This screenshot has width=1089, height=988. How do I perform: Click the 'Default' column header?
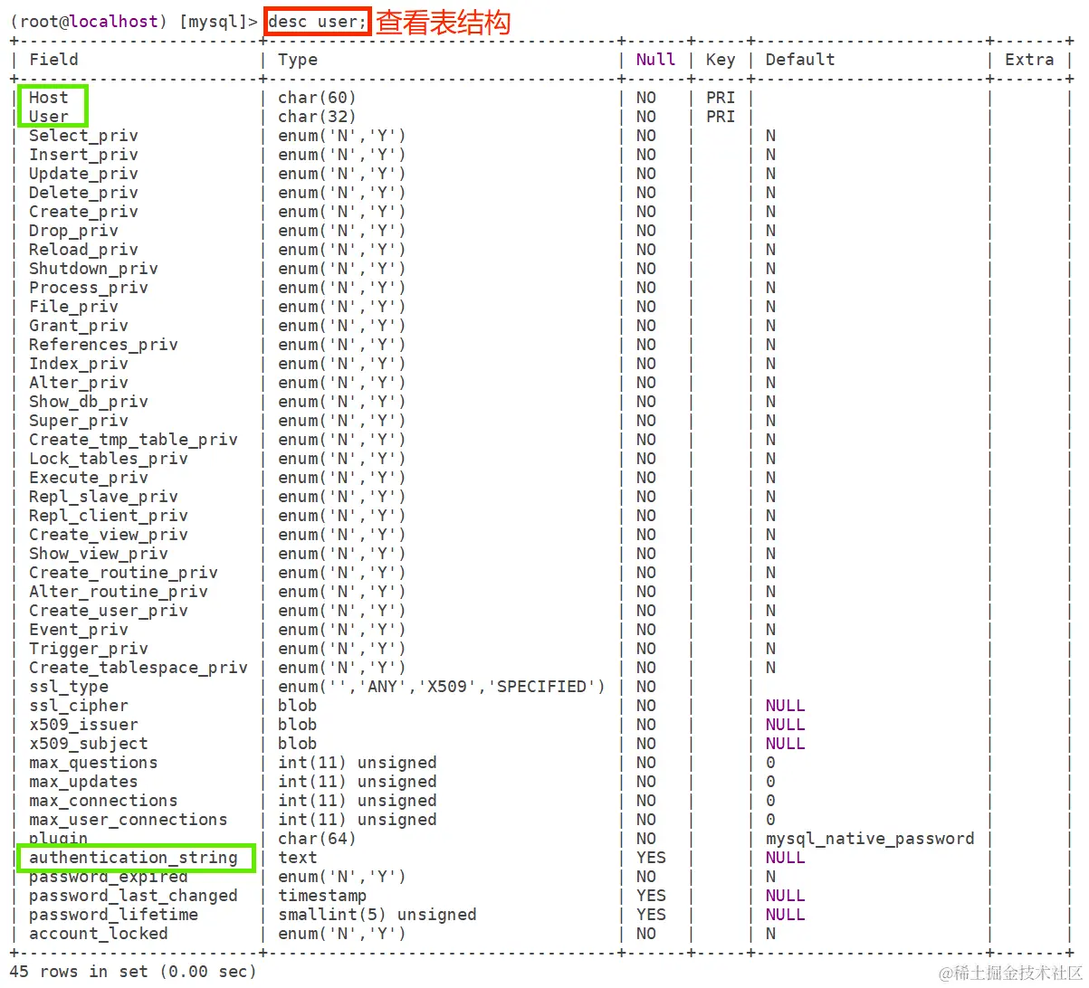(800, 60)
